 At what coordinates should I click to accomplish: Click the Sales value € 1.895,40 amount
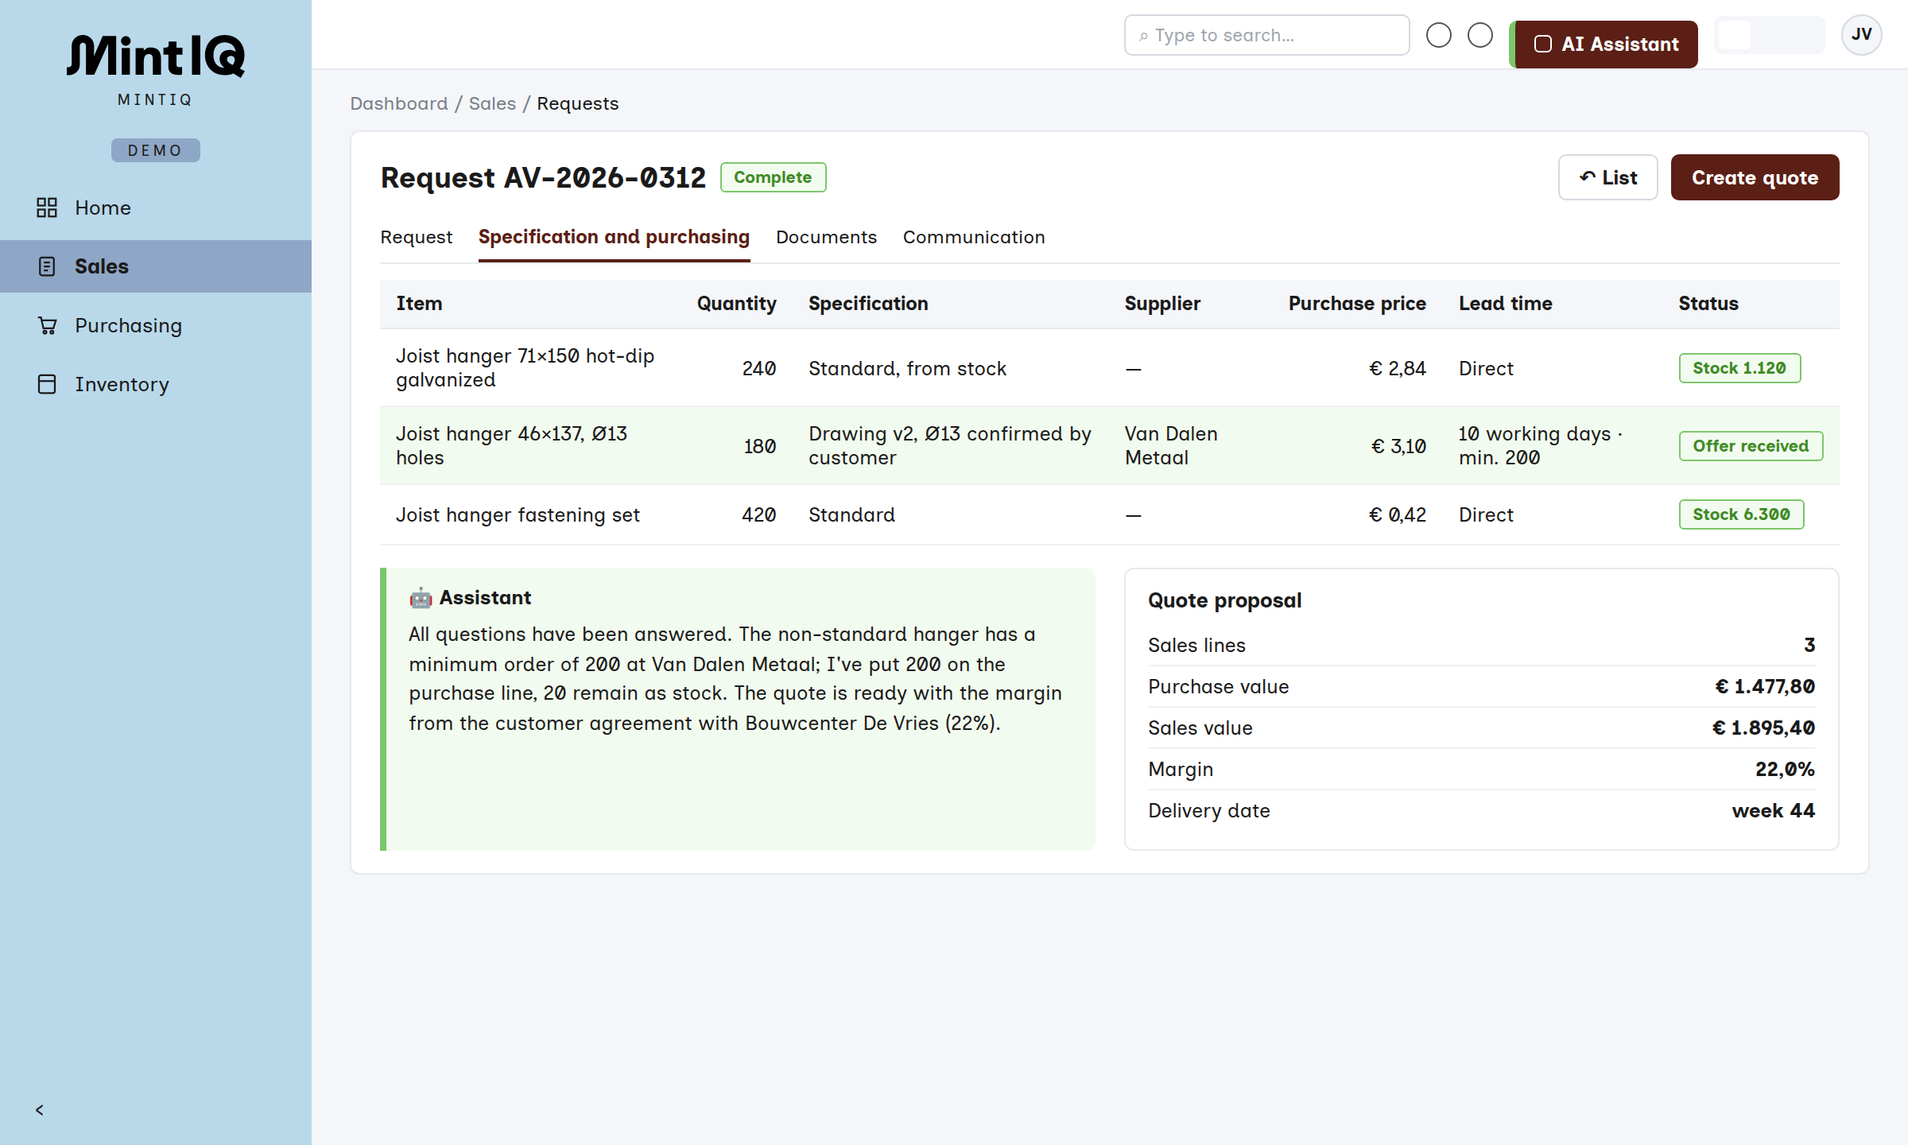(1763, 728)
